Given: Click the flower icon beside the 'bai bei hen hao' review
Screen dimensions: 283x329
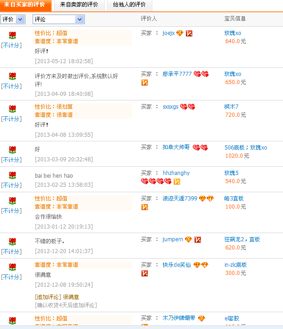Looking at the screenshot, I should coord(12,175).
